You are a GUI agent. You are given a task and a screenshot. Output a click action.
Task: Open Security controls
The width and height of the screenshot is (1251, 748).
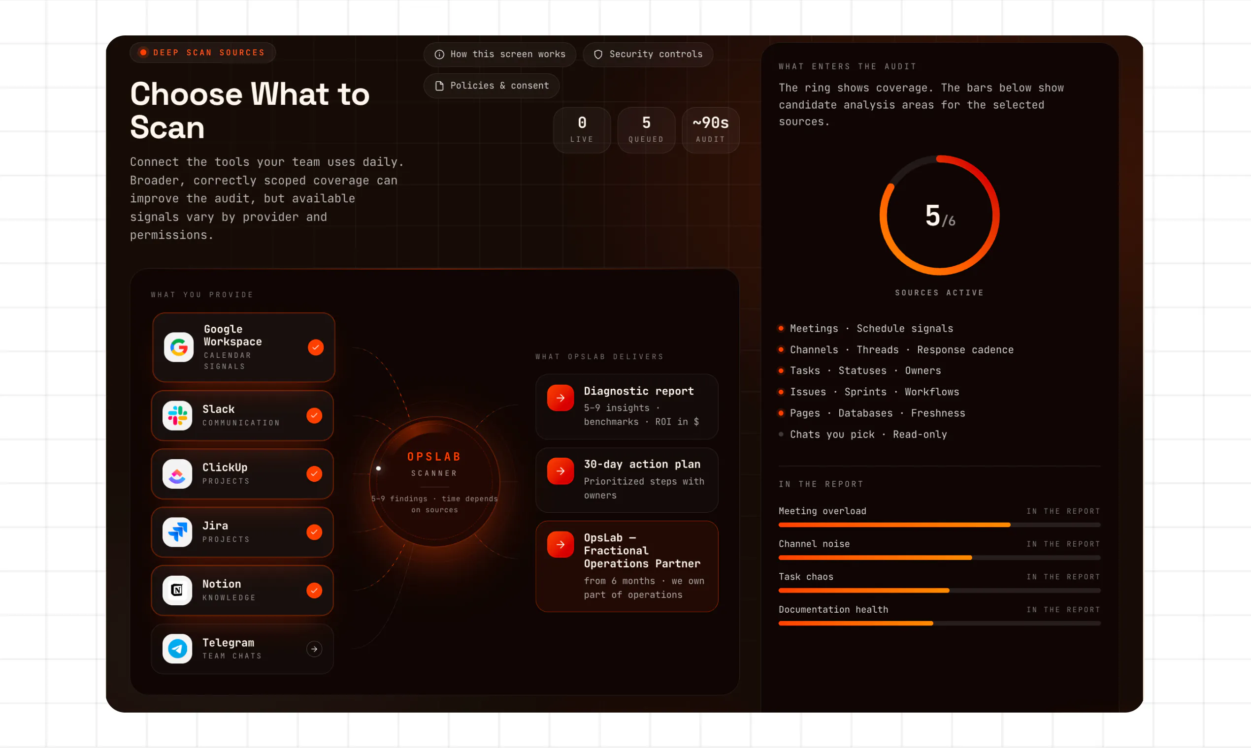click(x=648, y=55)
